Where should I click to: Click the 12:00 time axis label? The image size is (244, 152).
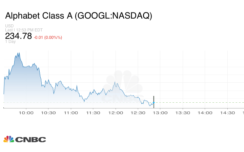(x=116, y=113)
